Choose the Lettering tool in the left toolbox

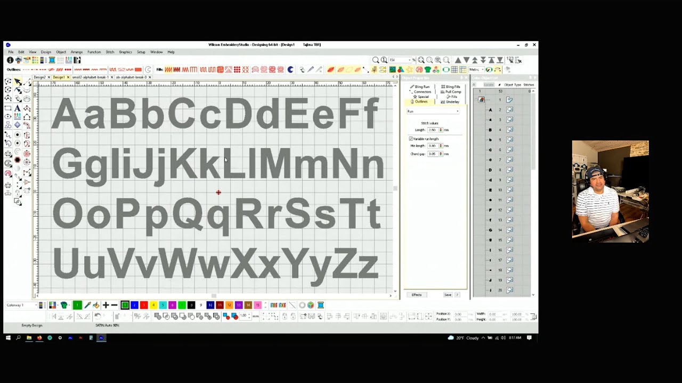click(x=18, y=108)
